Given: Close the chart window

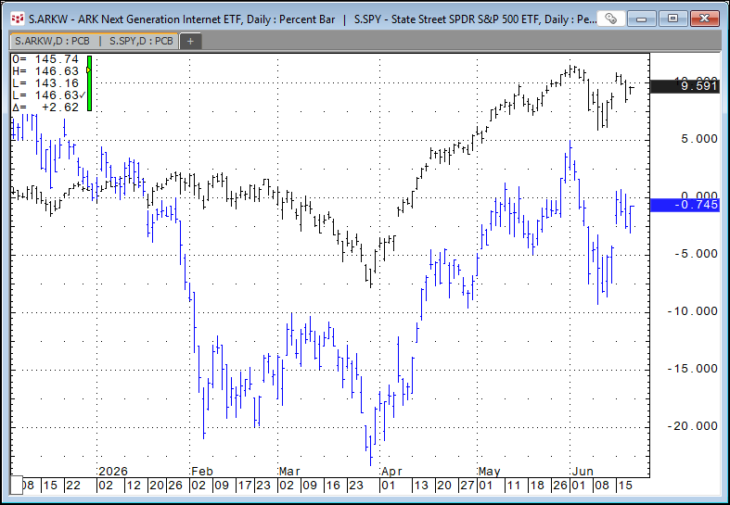Looking at the screenshot, I should (704, 19).
